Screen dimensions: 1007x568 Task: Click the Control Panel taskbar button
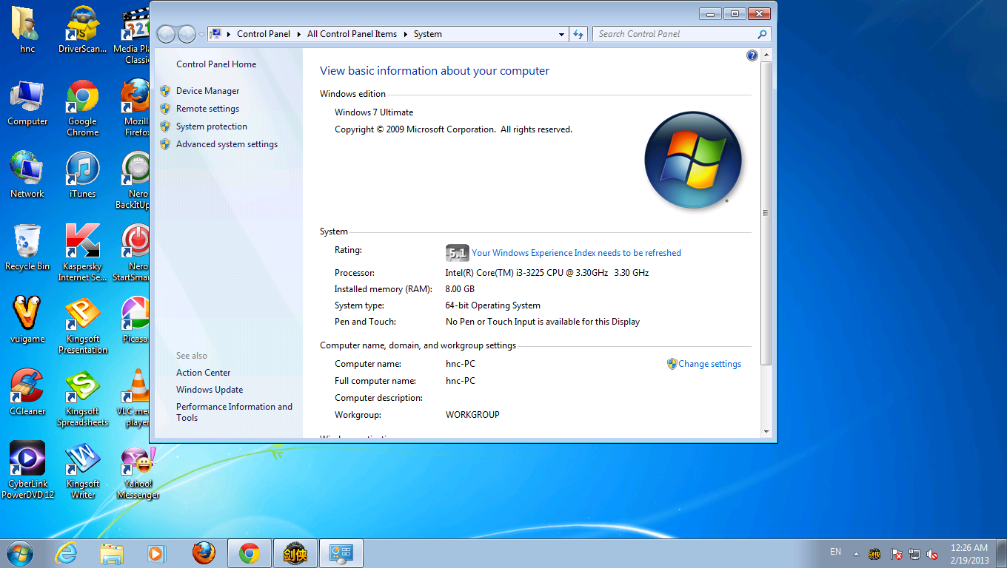pyautogui.click(x=341, y=553)
